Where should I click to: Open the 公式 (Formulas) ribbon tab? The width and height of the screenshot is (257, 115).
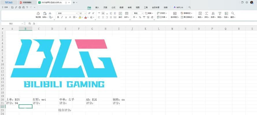tap(113, 7)
